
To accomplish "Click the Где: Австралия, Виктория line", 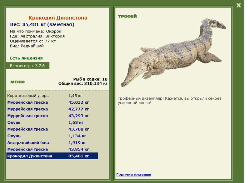I will [x=37, y=36].
